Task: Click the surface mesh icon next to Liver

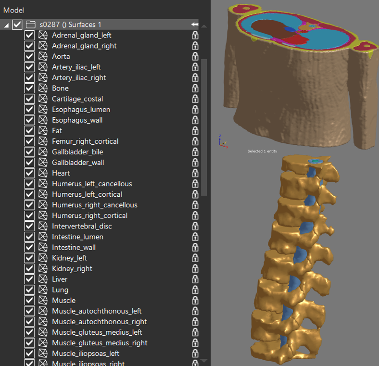Action: pos(43,279)
